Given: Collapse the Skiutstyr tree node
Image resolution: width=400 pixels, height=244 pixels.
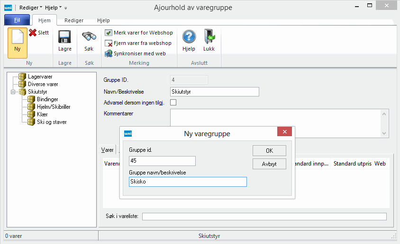Looking at the screenshot, I should [14, 92].
